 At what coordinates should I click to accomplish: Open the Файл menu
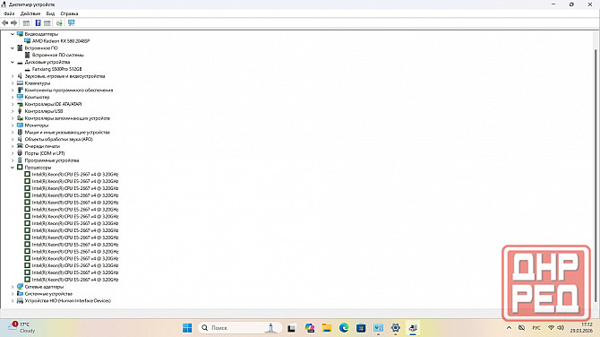[9, 13]
